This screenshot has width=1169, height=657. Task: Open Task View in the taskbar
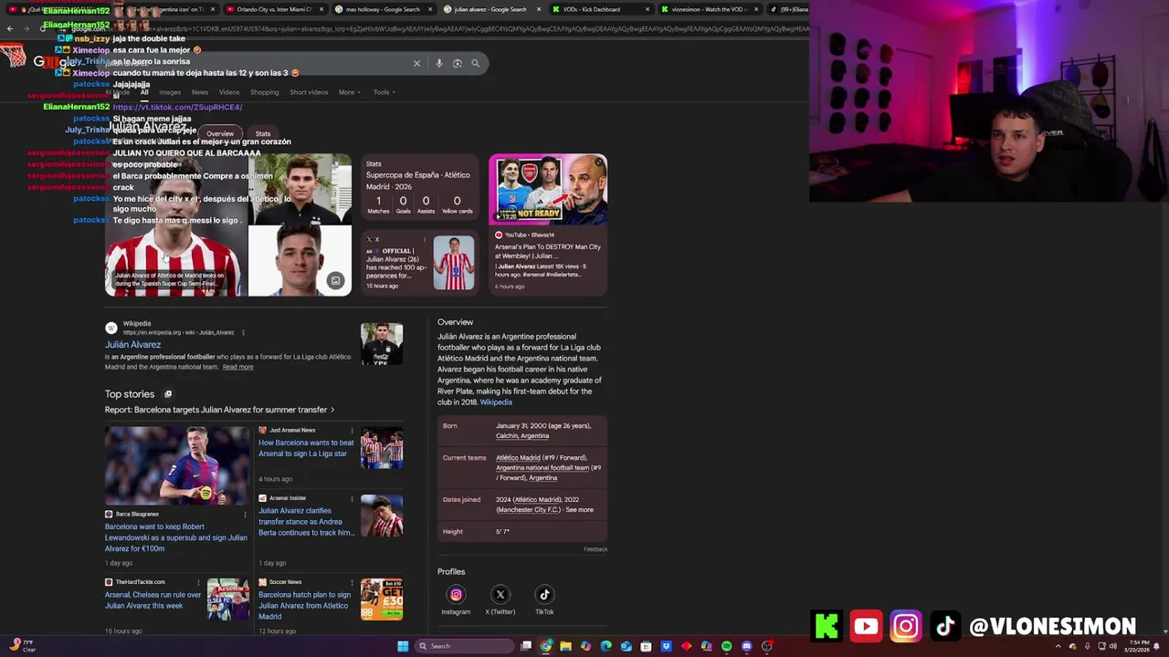point(526,646)
